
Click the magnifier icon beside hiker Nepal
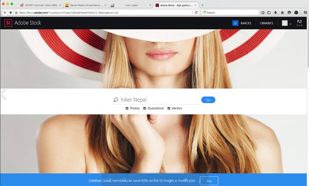[x=116, y=100]
